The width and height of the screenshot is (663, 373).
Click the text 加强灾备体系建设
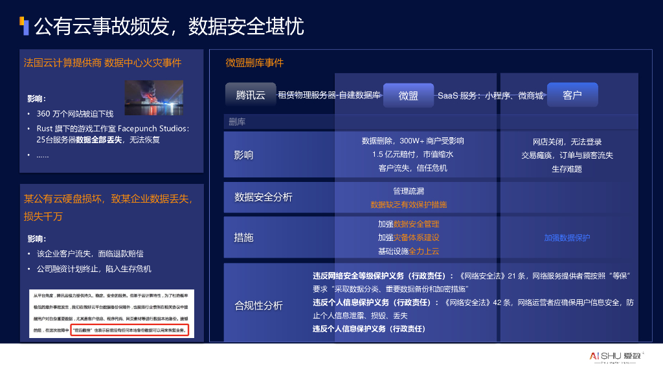(409, 238)
